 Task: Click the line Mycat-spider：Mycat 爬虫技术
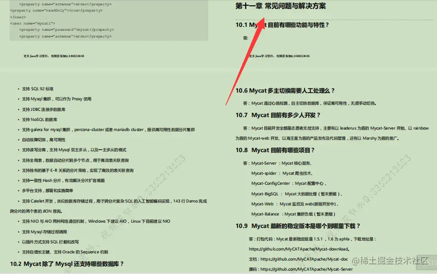click(282, 173)
